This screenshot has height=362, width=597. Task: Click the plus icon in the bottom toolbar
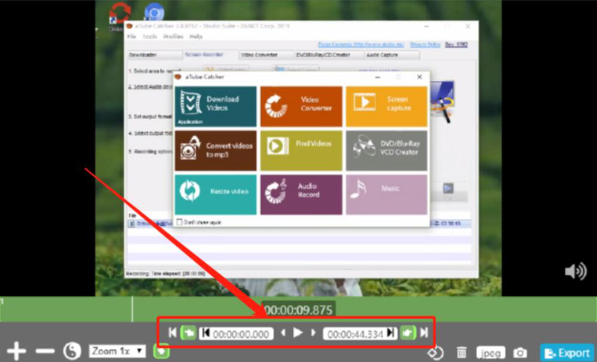16,351
